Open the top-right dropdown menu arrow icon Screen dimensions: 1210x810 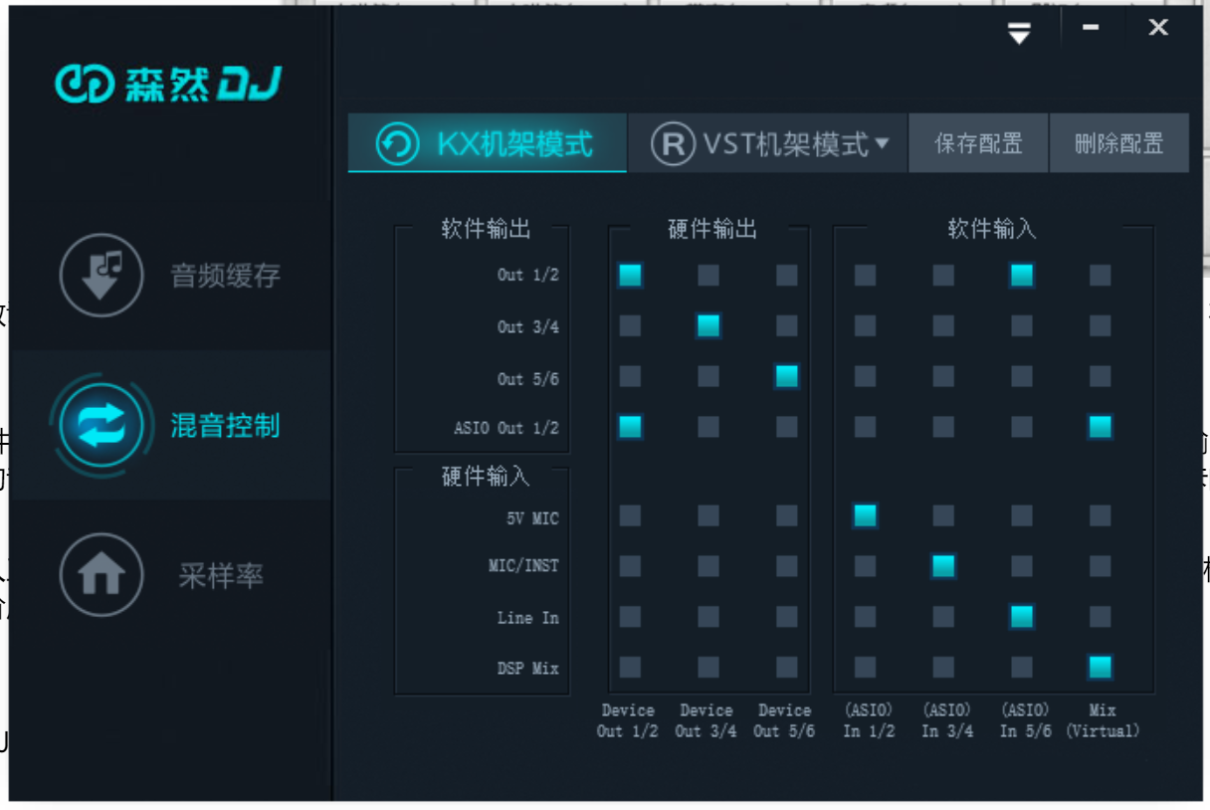coord(1018,33)
